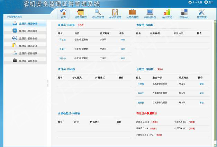The height and width of the screenshot is (147, 217).
Task: Click 舟山市 in first 处理员-待审核 row
Action: [x=182, y=84]
